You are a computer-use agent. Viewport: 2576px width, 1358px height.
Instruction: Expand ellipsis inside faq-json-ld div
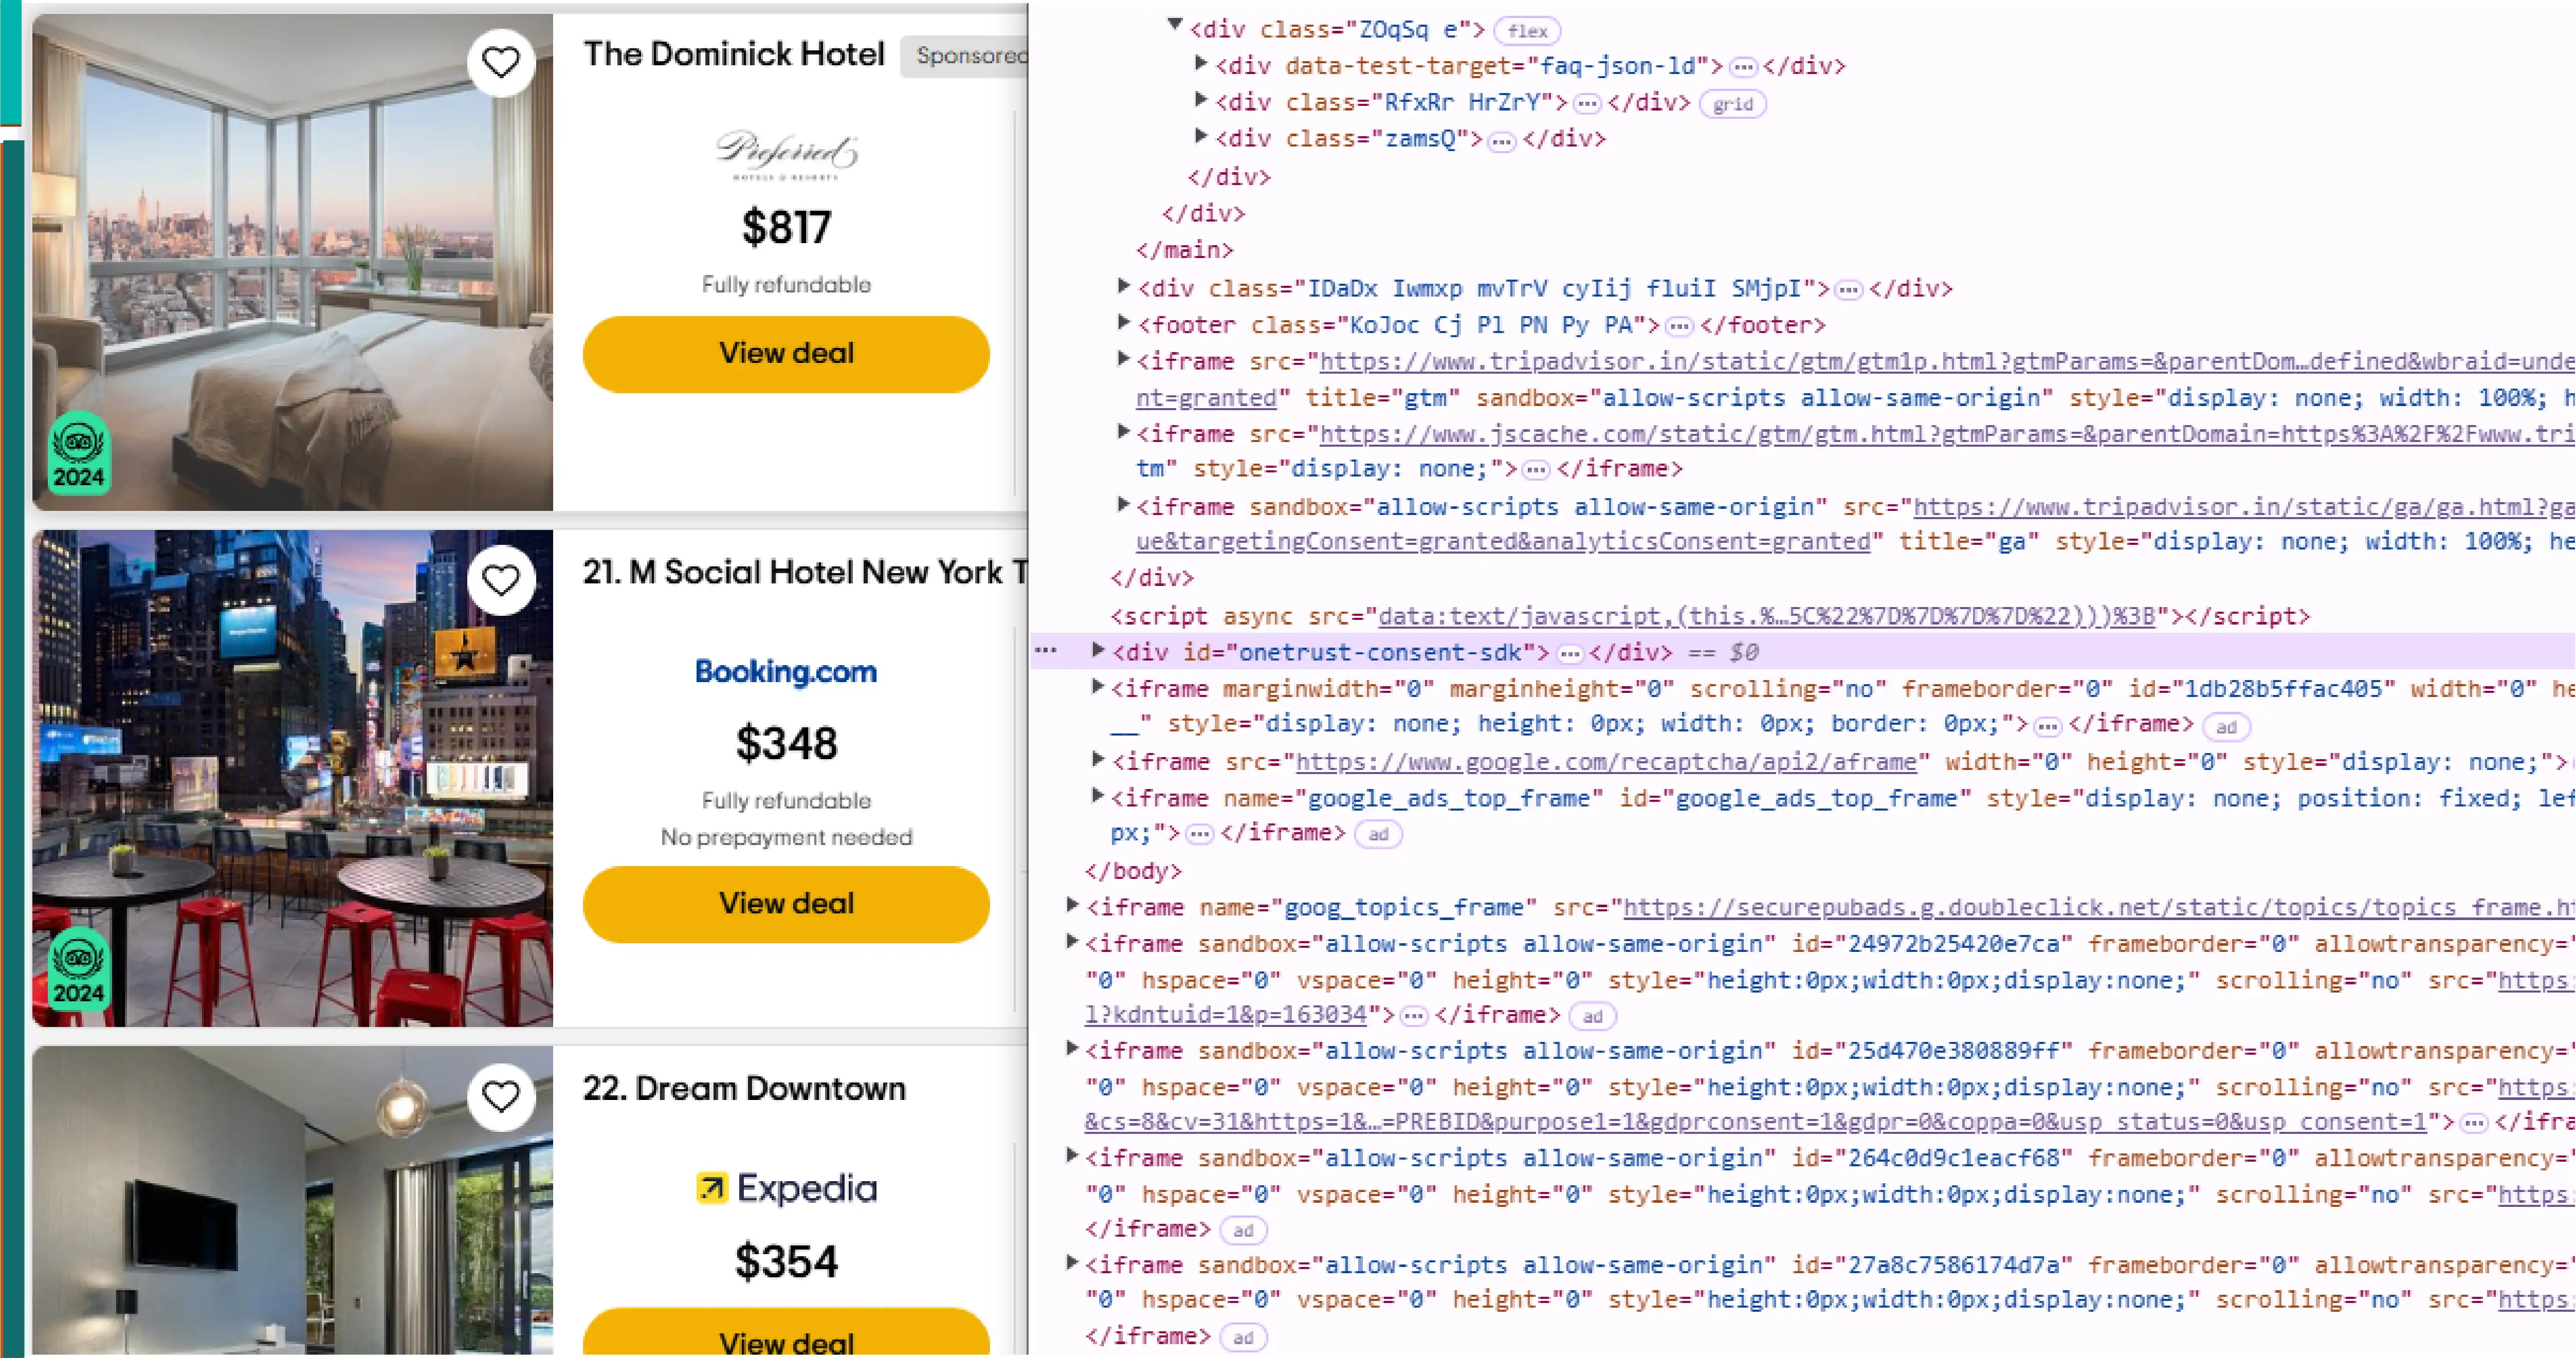tap(1743, 67)
